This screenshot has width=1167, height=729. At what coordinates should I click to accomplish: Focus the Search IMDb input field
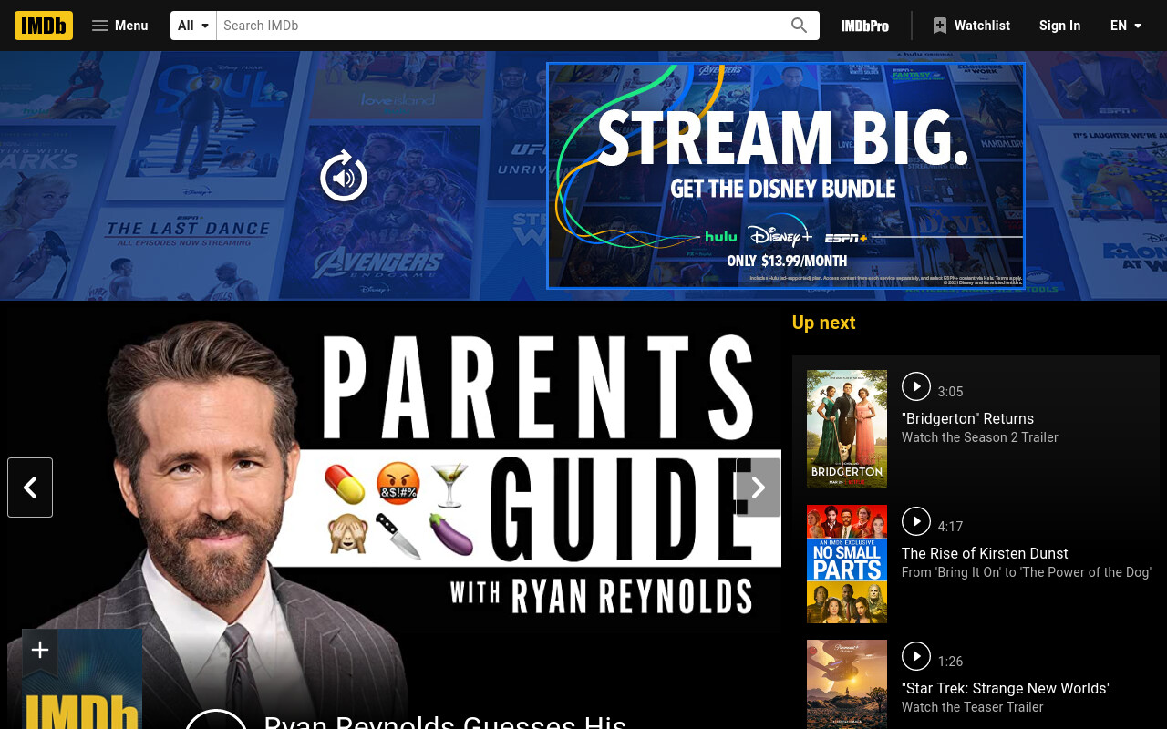tap(500, 26)
